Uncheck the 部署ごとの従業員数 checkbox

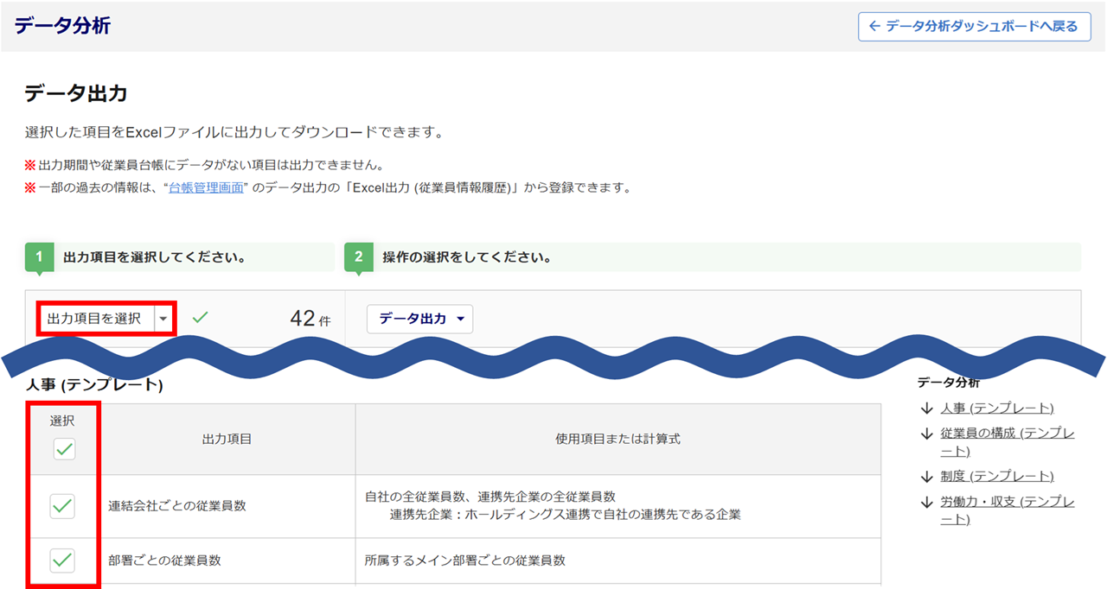pyautogui.click(x=62, y=560)
